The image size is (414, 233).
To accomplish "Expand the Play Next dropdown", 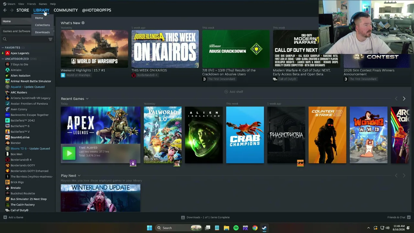I will (x=79, y=176).
